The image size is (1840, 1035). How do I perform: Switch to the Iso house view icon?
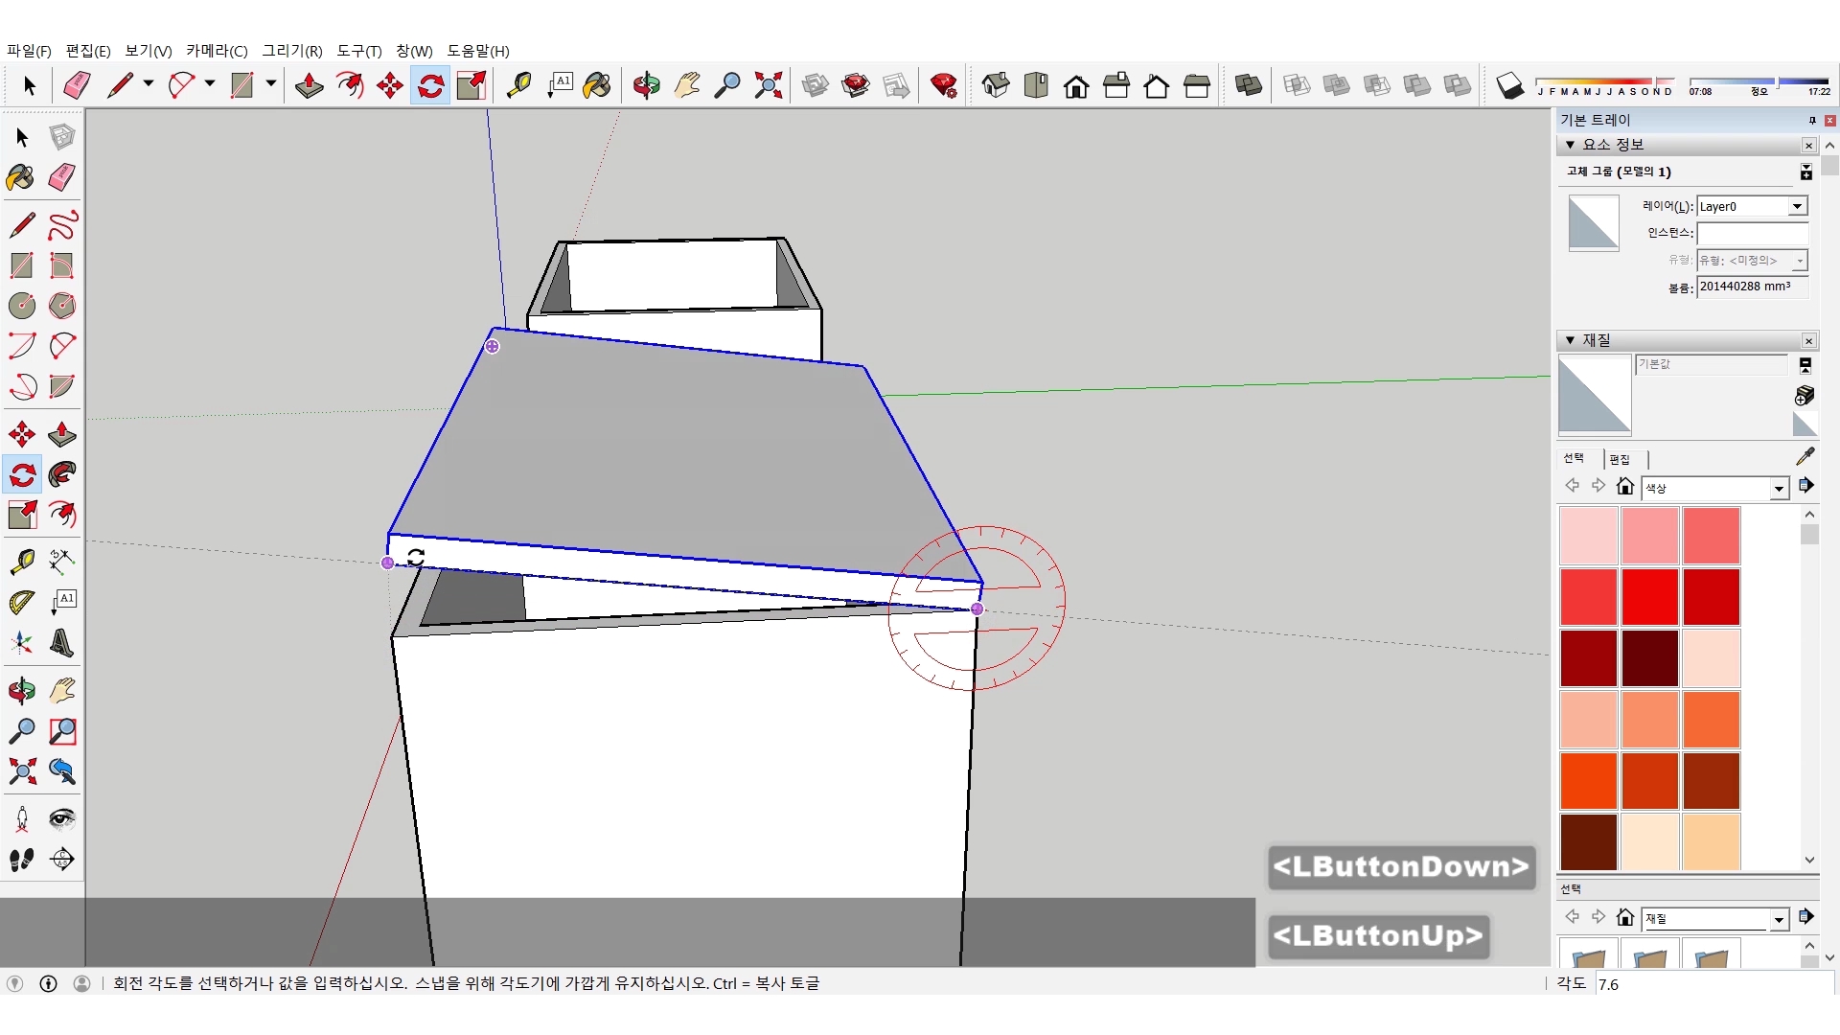996,86
